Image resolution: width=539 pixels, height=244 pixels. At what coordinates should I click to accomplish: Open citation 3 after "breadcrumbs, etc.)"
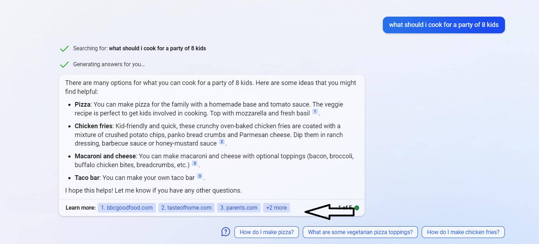click(x=194, y=163)
